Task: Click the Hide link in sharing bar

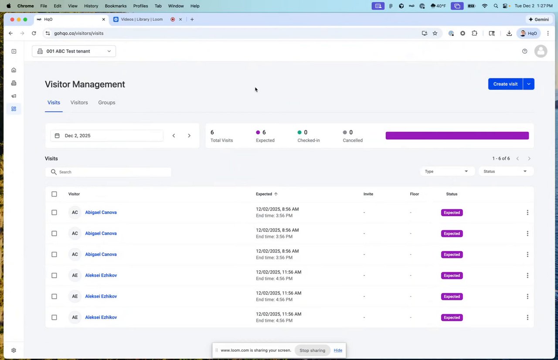Action: pos(338,350)
